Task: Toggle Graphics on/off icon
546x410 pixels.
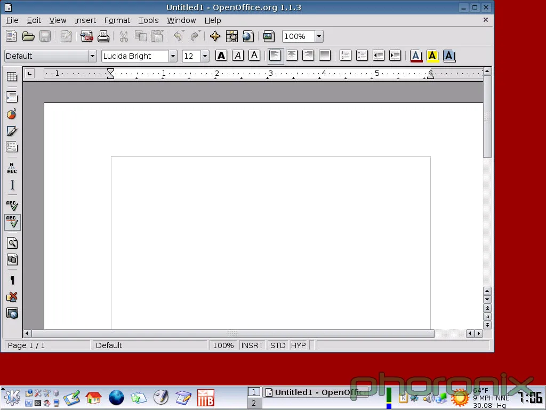Action: pos(12,297)
